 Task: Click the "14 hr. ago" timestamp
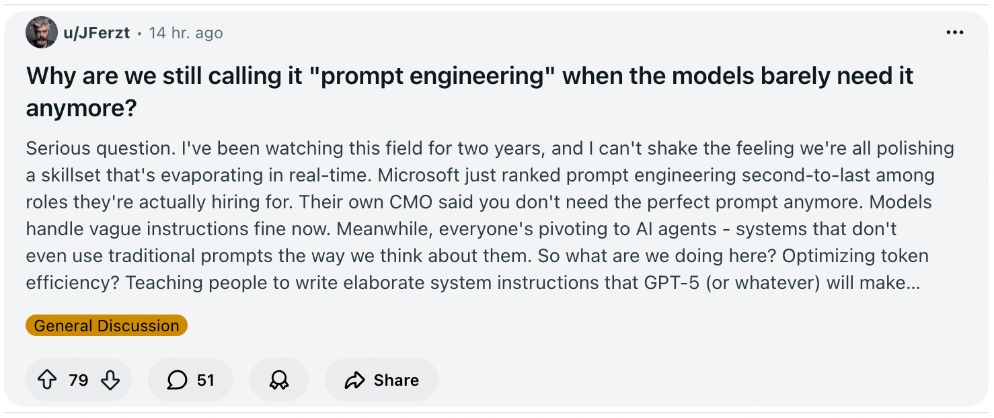click(x=186, y=33)
